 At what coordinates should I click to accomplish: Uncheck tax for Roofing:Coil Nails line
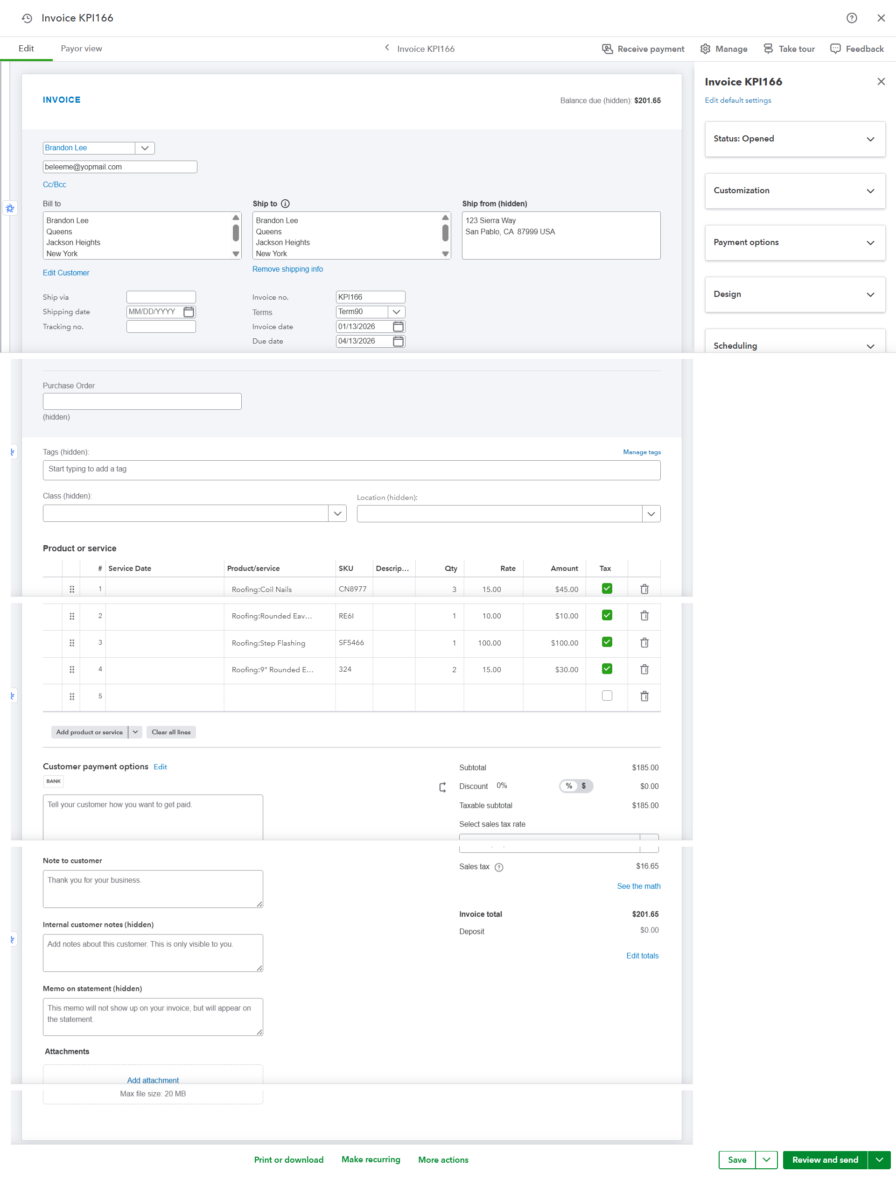tap(606, 589)
